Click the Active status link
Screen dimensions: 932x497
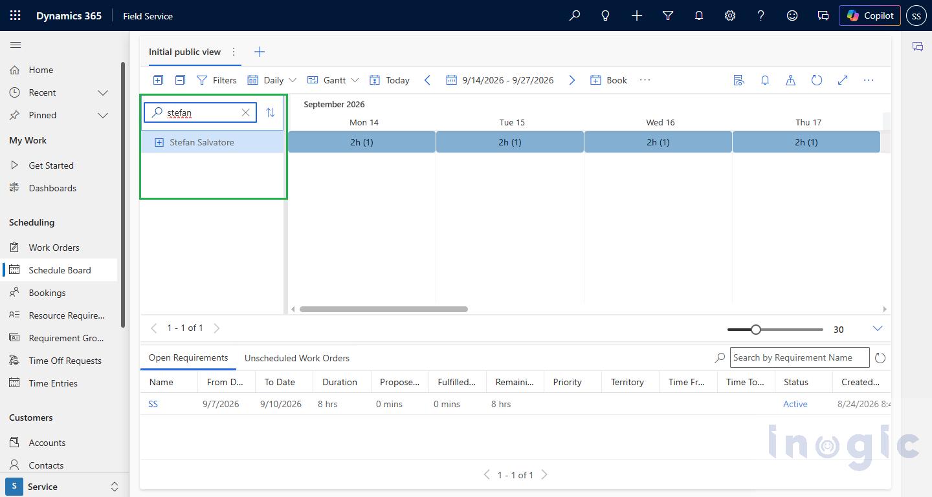(x=795, y=404)
